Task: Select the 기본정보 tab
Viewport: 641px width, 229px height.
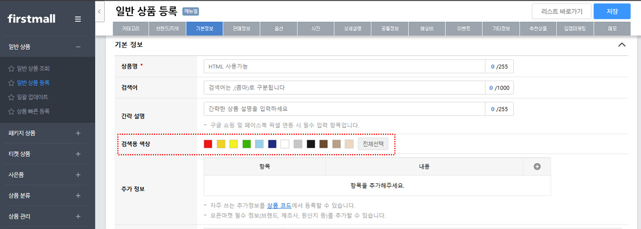Action: (x=204, y=29)
